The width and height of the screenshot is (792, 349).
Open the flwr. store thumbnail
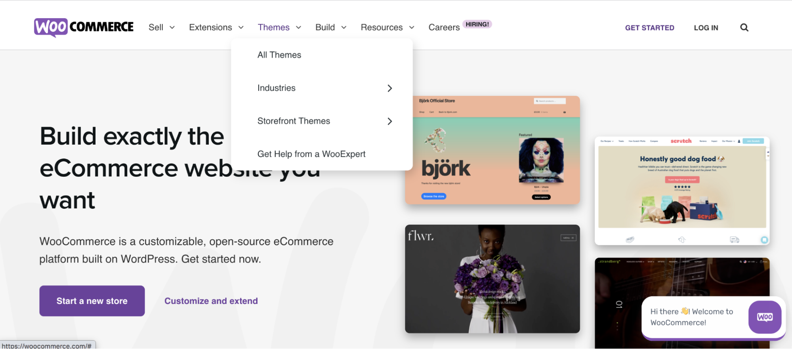click(492, 279)
